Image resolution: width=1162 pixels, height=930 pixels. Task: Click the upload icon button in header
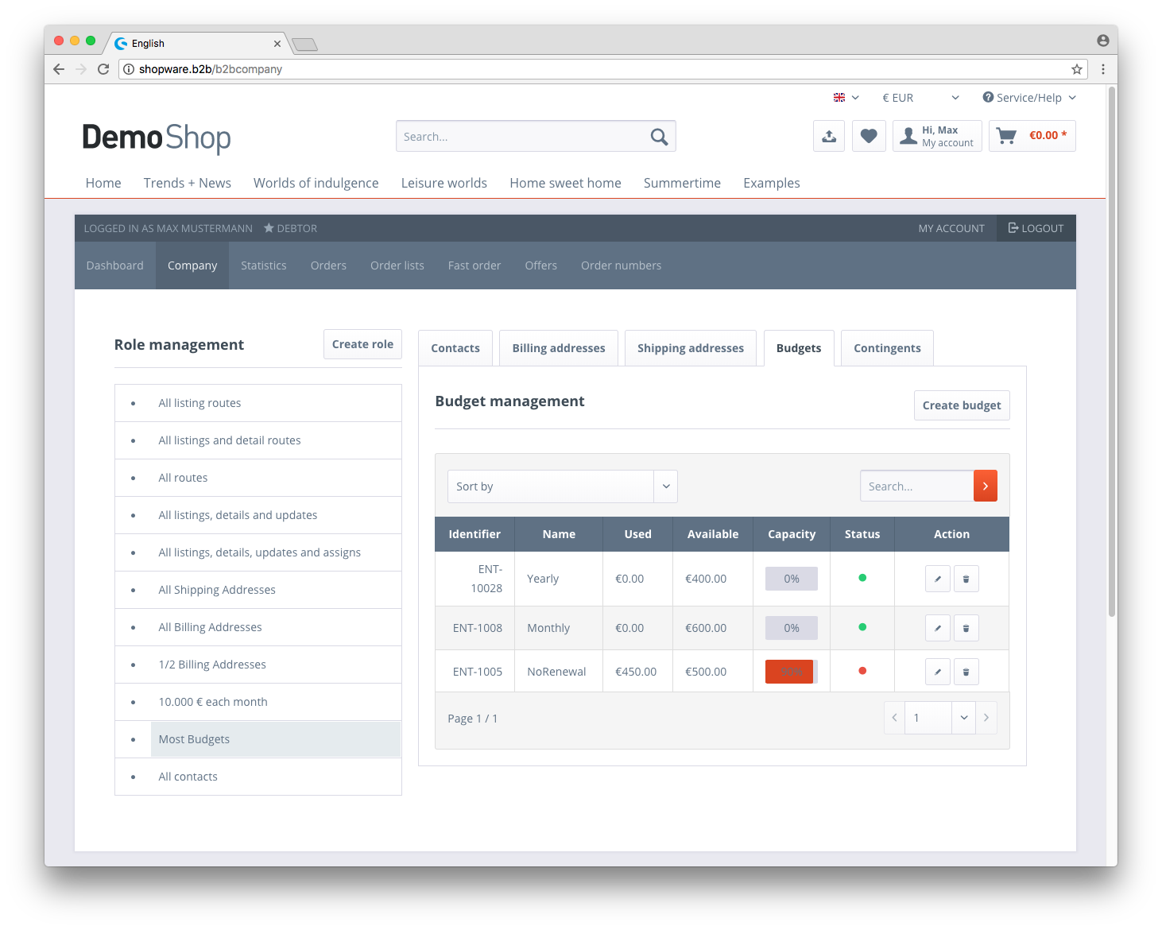pos(829,136)
